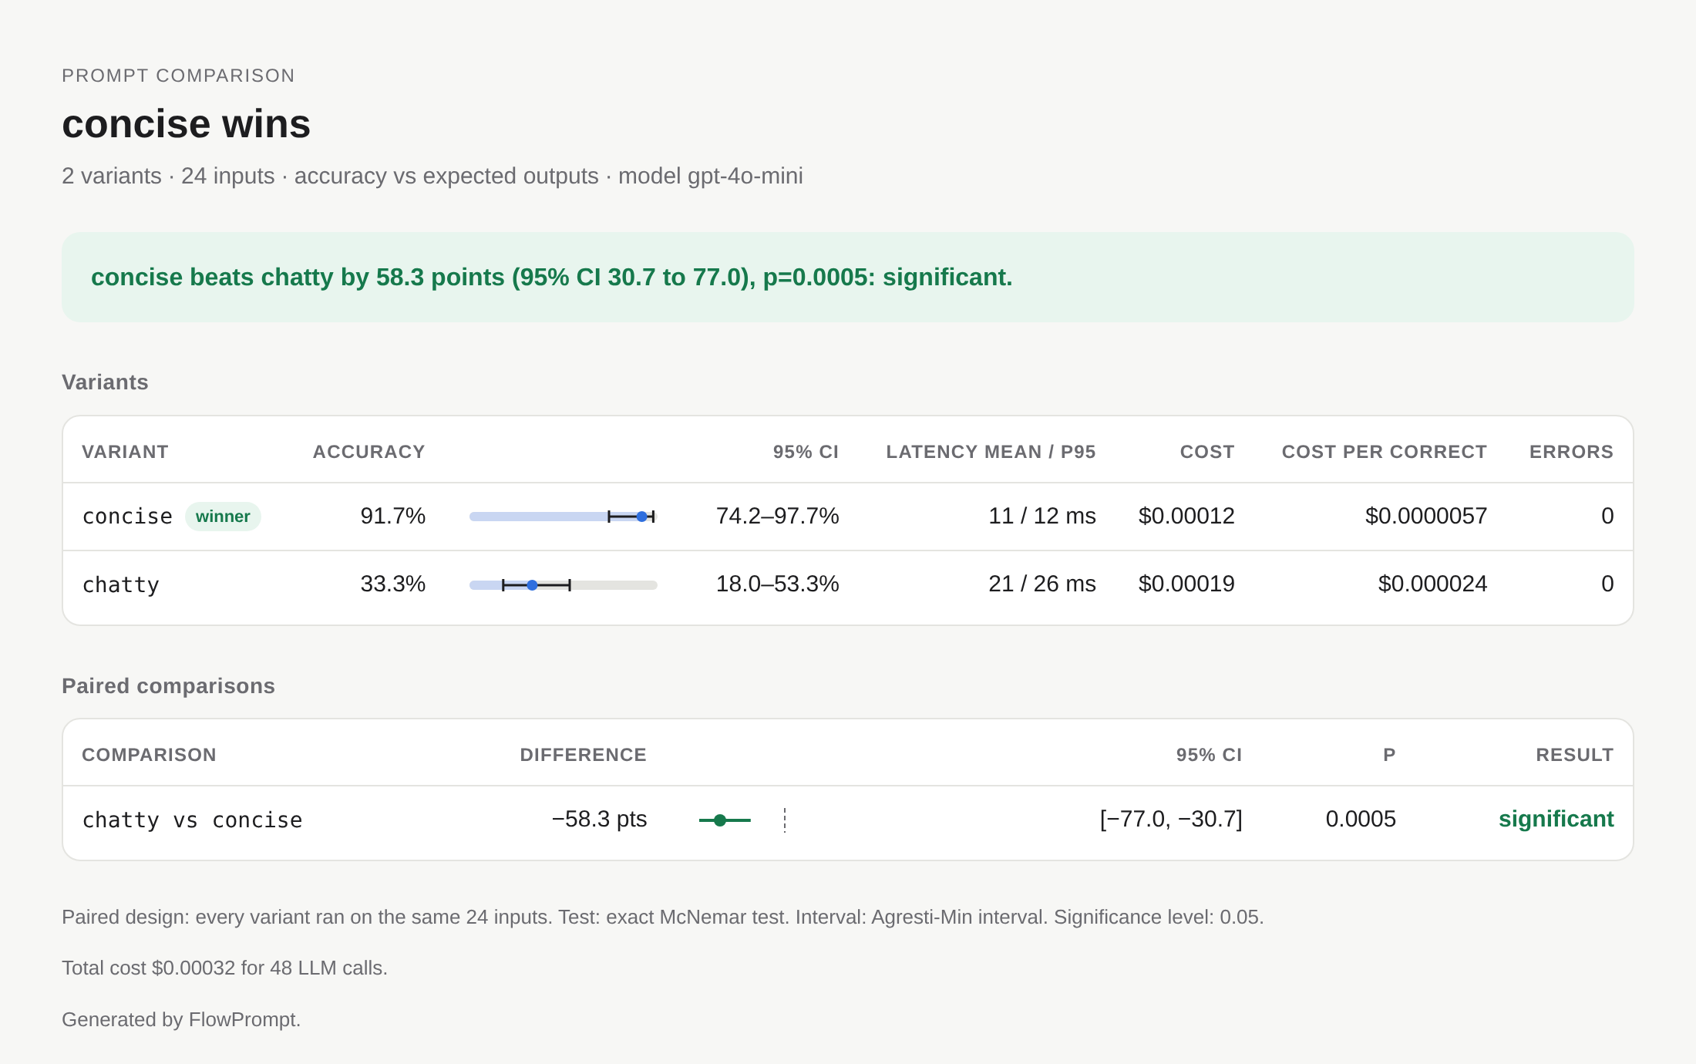Click the $0.000024 cost per correct value
The width and height of the screenshot is (1696, 1064).
coord(1432,584)
